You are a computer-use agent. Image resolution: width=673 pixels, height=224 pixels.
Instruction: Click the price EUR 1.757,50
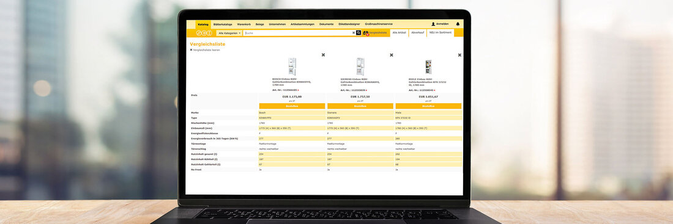[360, 97]
